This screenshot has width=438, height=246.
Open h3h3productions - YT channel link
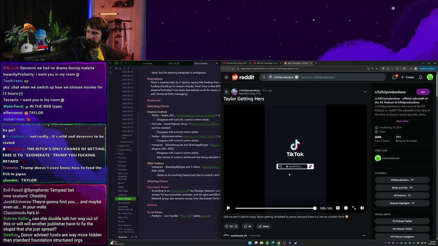click(x=402, y=180)
